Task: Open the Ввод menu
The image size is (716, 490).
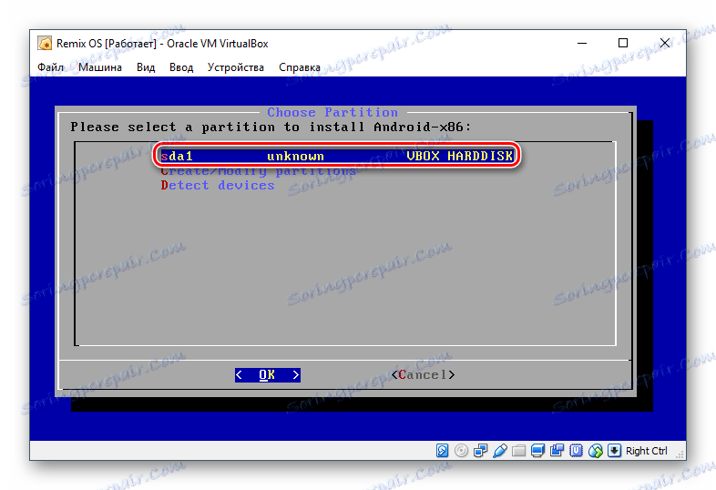Action: coord(181,67)
